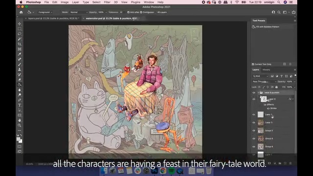Select the Hand tool
The image size is (313, 176).
tap(20, 120)
